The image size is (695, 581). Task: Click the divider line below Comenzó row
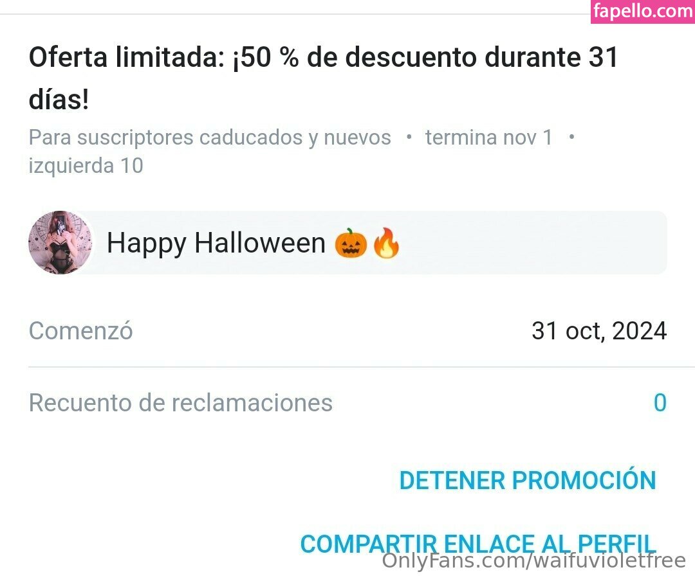361,367
